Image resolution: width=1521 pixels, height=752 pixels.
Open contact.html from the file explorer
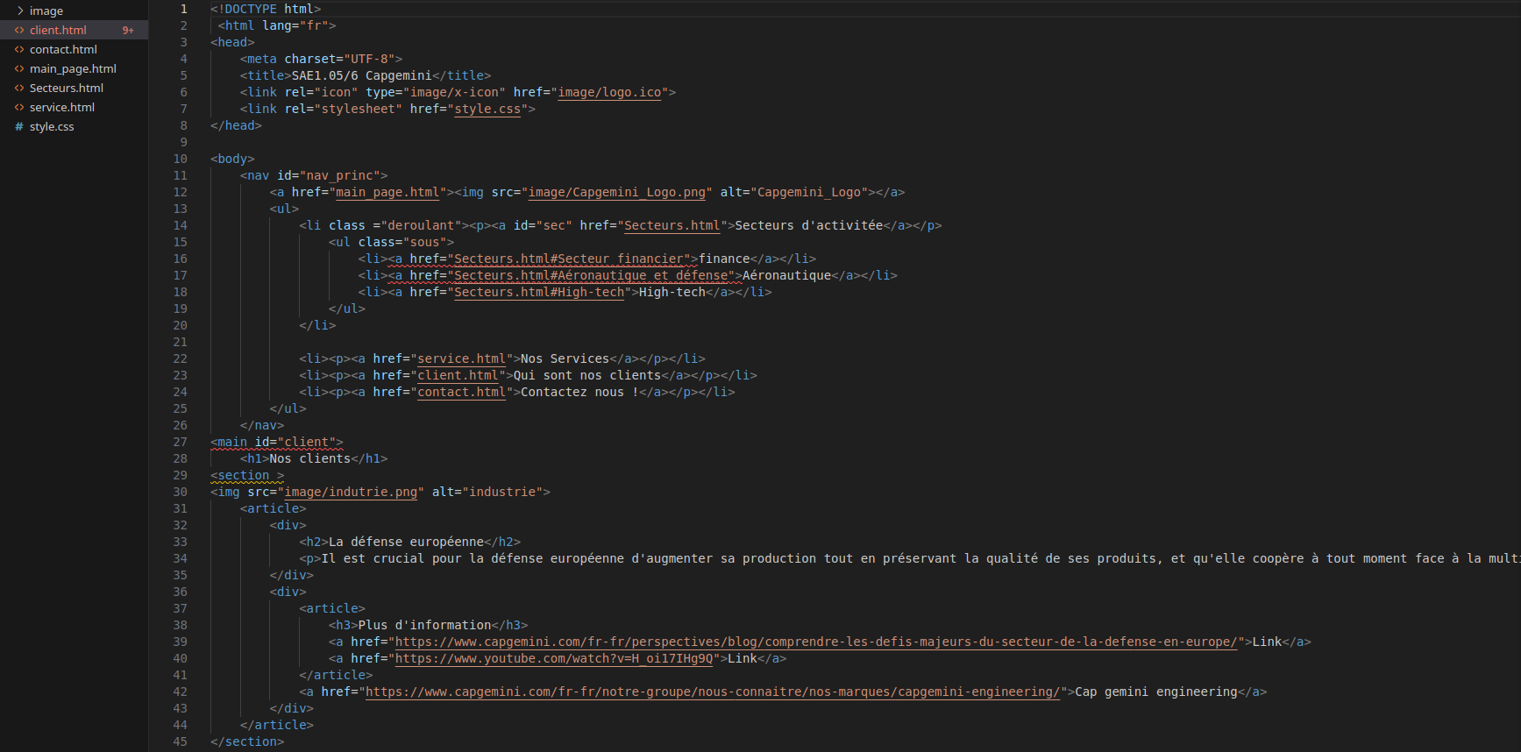click(x=63, y=49)
